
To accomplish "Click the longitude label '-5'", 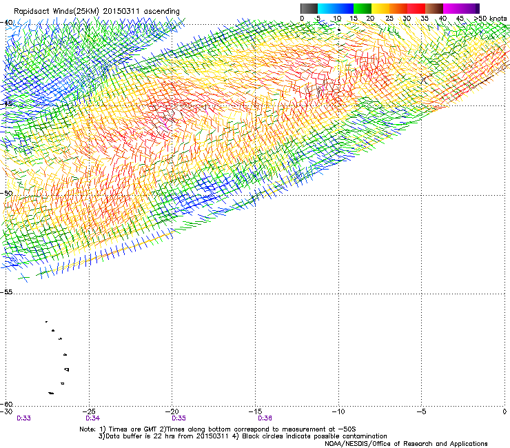I will click(x=421, y=411).
